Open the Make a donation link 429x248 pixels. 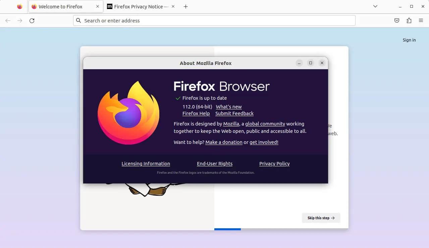[x=224, y=142]
